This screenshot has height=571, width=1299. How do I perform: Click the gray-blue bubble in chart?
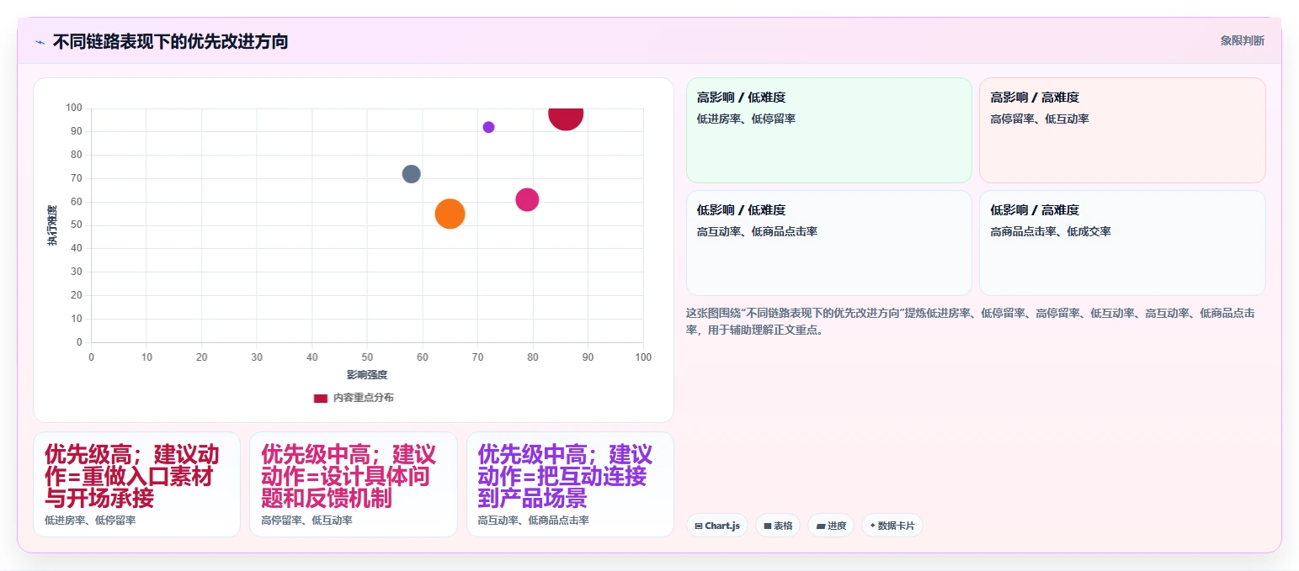click(x=411, y=174)
